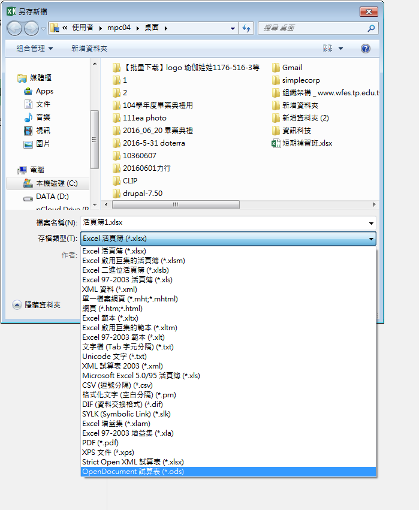Expand the recent pages dropdown arrow

(43, 29)
